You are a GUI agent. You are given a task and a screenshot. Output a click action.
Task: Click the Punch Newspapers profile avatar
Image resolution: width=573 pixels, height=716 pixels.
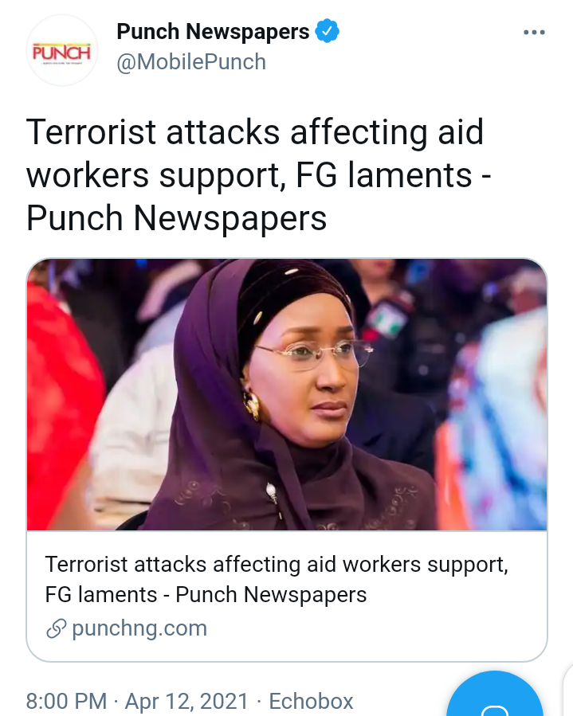point(61,50)
